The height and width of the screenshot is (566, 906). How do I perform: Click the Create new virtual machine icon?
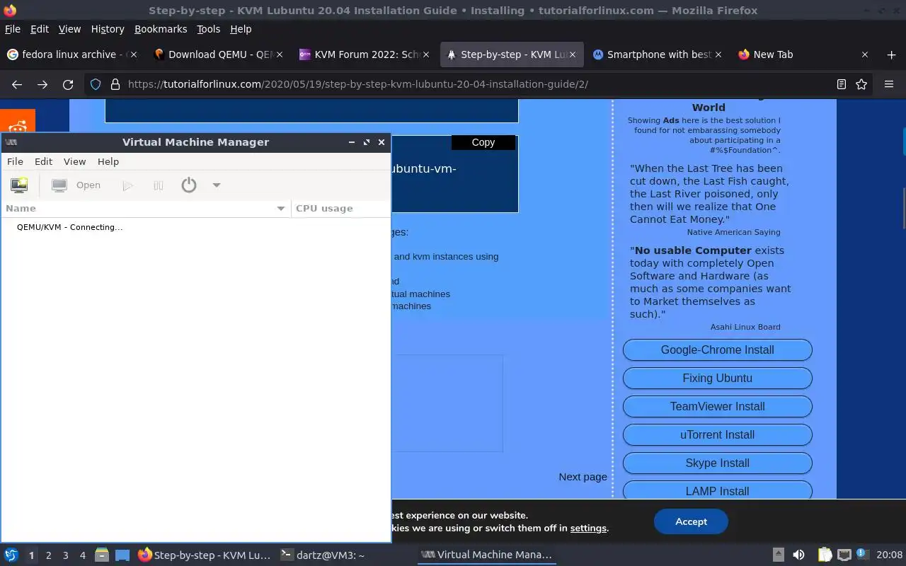19,185
